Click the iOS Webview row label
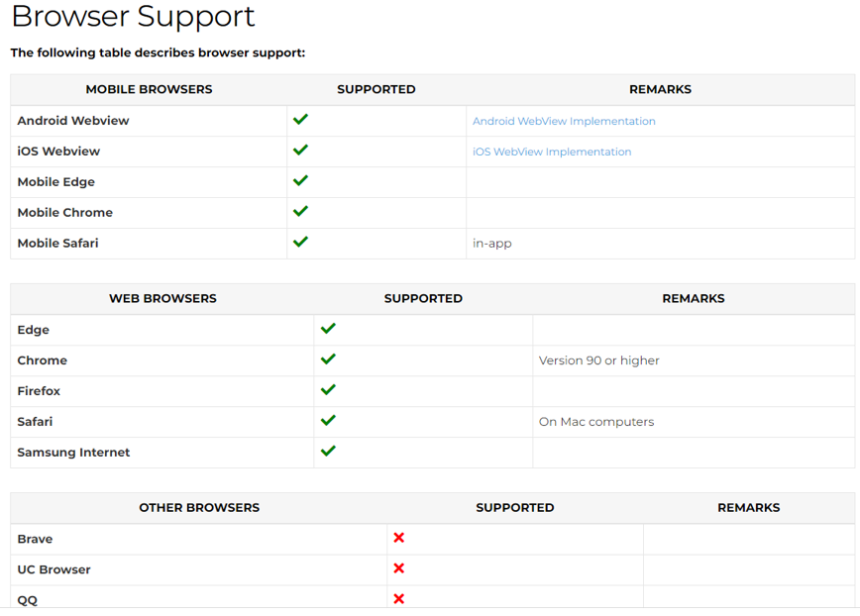 coord(58,152)
